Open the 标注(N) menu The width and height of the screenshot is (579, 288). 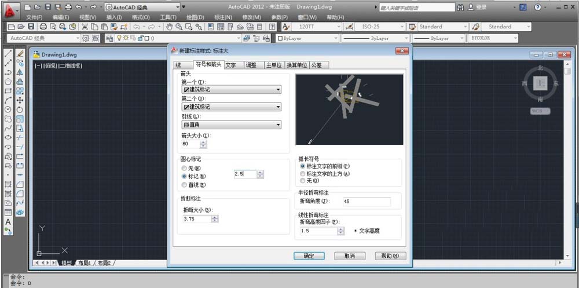click(x=223, y=17)
